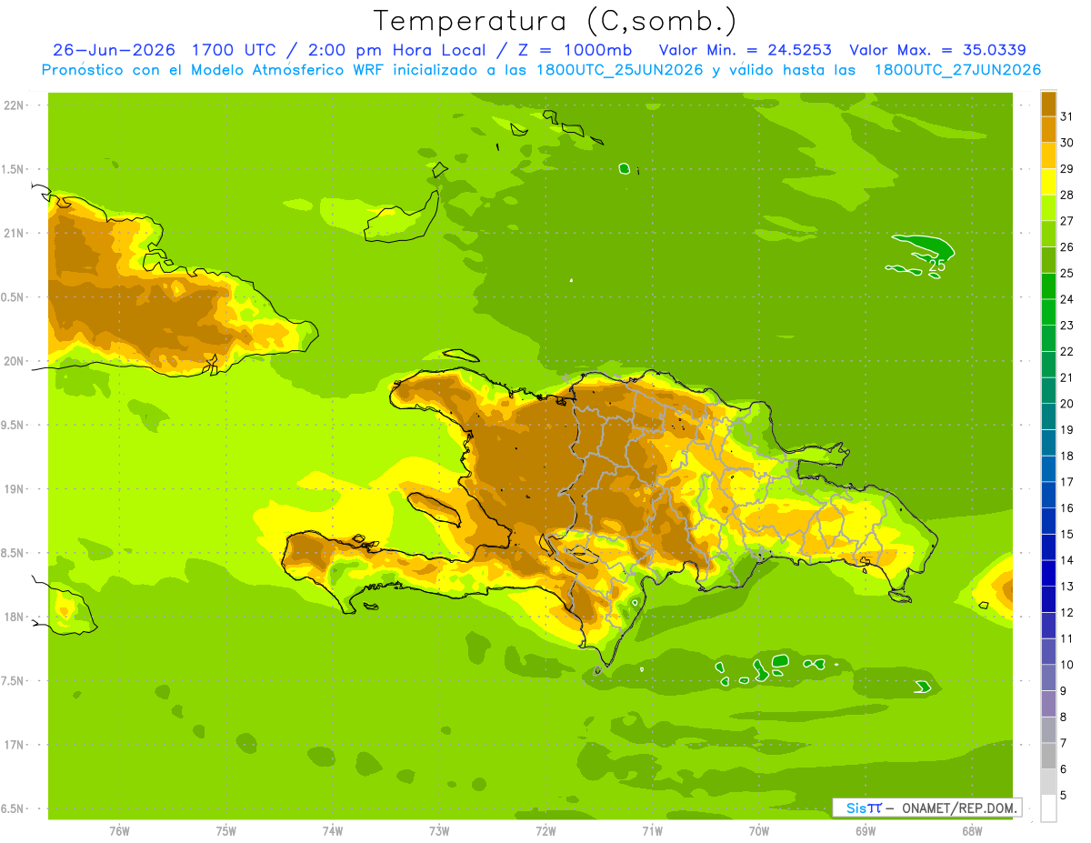Select the date text 26-Jun-2026
The width and height of the screenshot is (1091, 843).
(x=115, y=50)
